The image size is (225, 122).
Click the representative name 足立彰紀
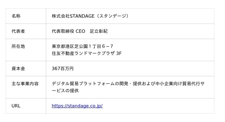click(99, 31)
